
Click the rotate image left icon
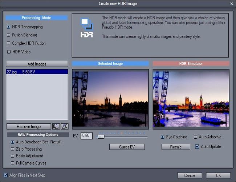56,127
